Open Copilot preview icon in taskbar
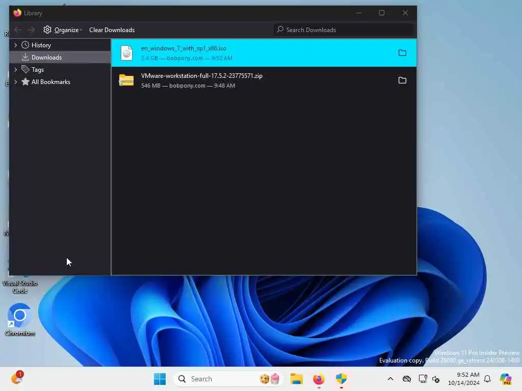Screen dimensions: 522x391 pyautogui.click(x=506, y=379)
